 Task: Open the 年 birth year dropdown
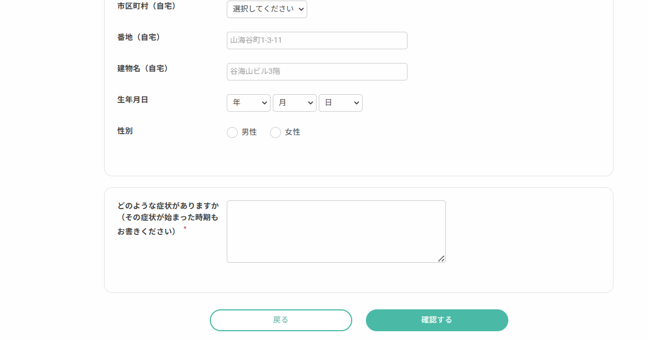[248, 103]
